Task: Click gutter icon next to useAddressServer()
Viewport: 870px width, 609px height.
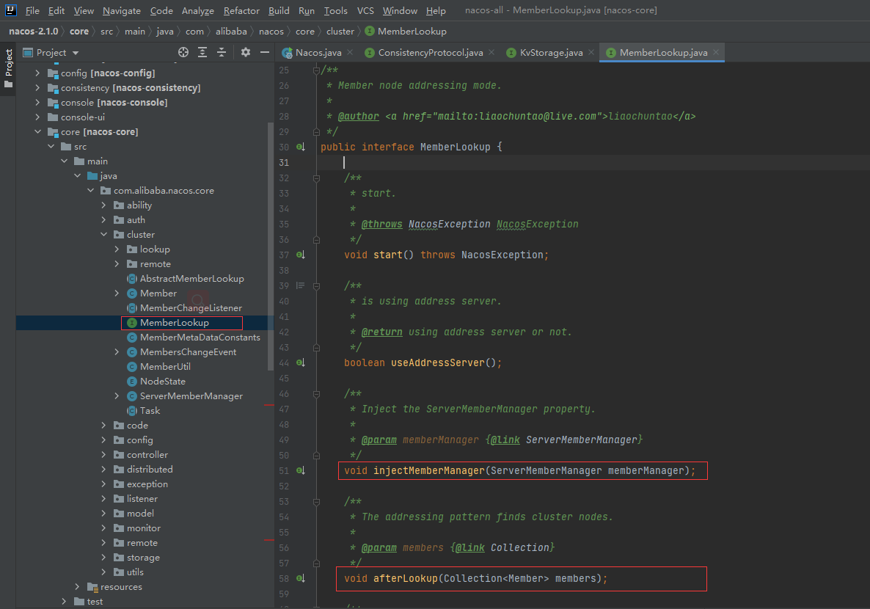Action: pyautogui.click(x=300, y=362)
